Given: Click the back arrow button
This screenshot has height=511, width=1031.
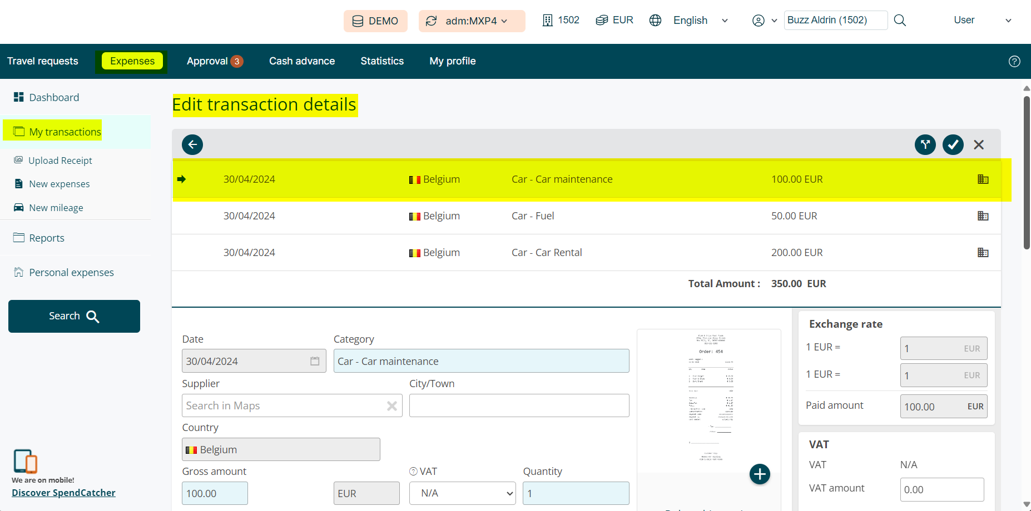Looking at the screenshot, I should (x=192, y=145).
